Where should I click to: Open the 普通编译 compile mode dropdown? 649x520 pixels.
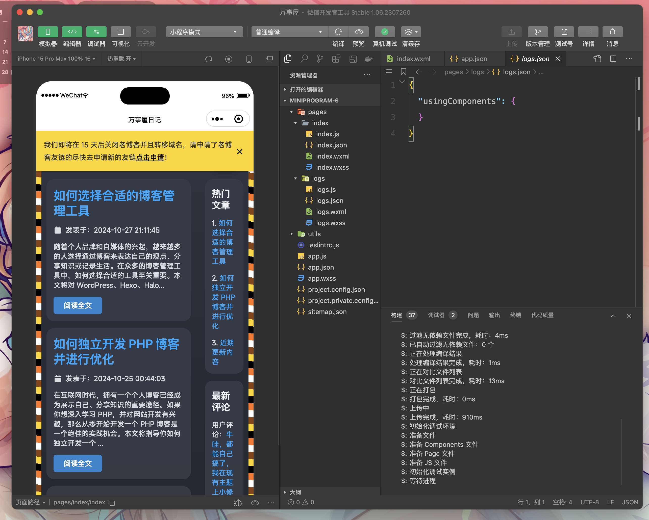pyautogui.click(x=289, y=32)
